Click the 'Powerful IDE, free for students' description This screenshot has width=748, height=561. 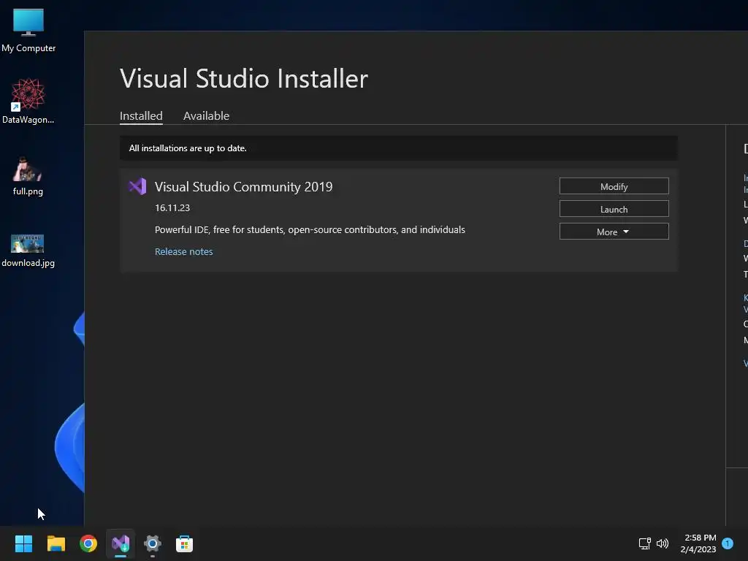[310, 230]
